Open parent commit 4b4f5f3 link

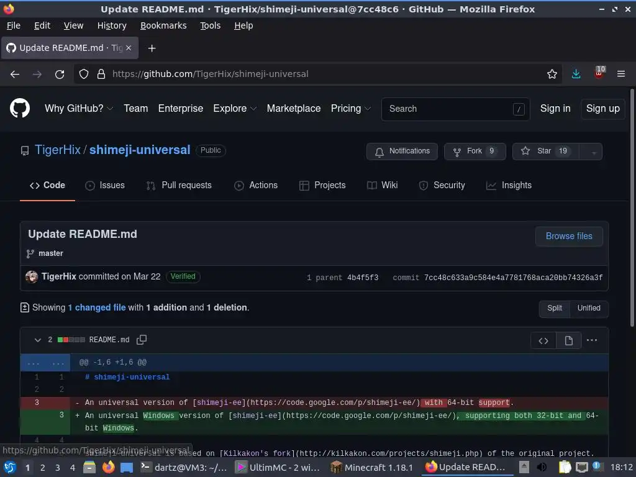tap(363, 278)
